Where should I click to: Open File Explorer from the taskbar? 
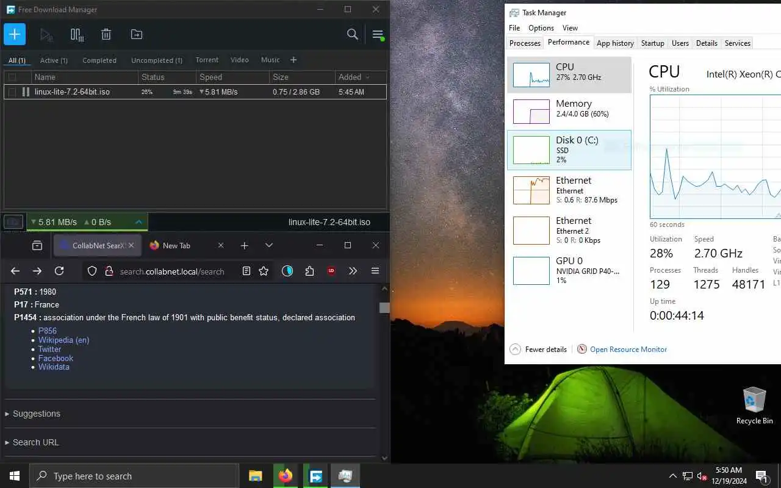click(256, 476)
